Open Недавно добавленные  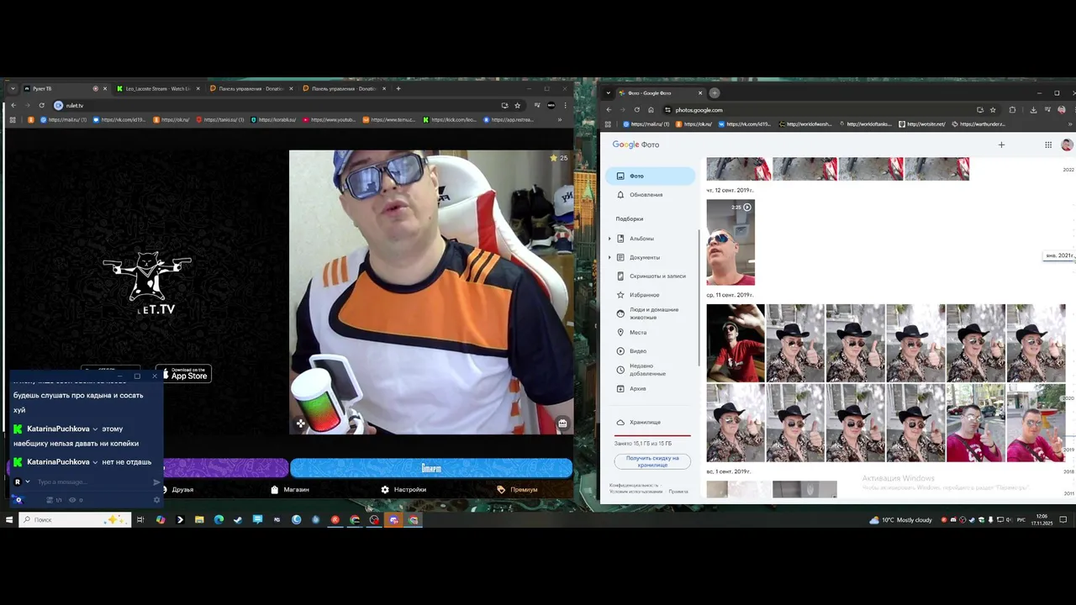[651, 370]
